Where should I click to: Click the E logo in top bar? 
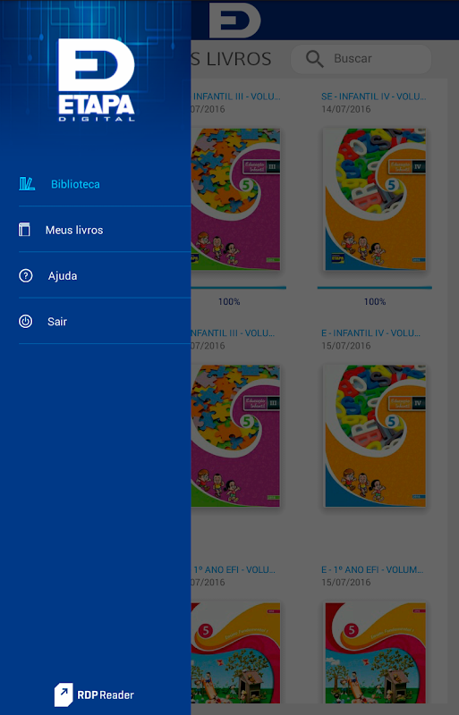(x=234, y=21)
